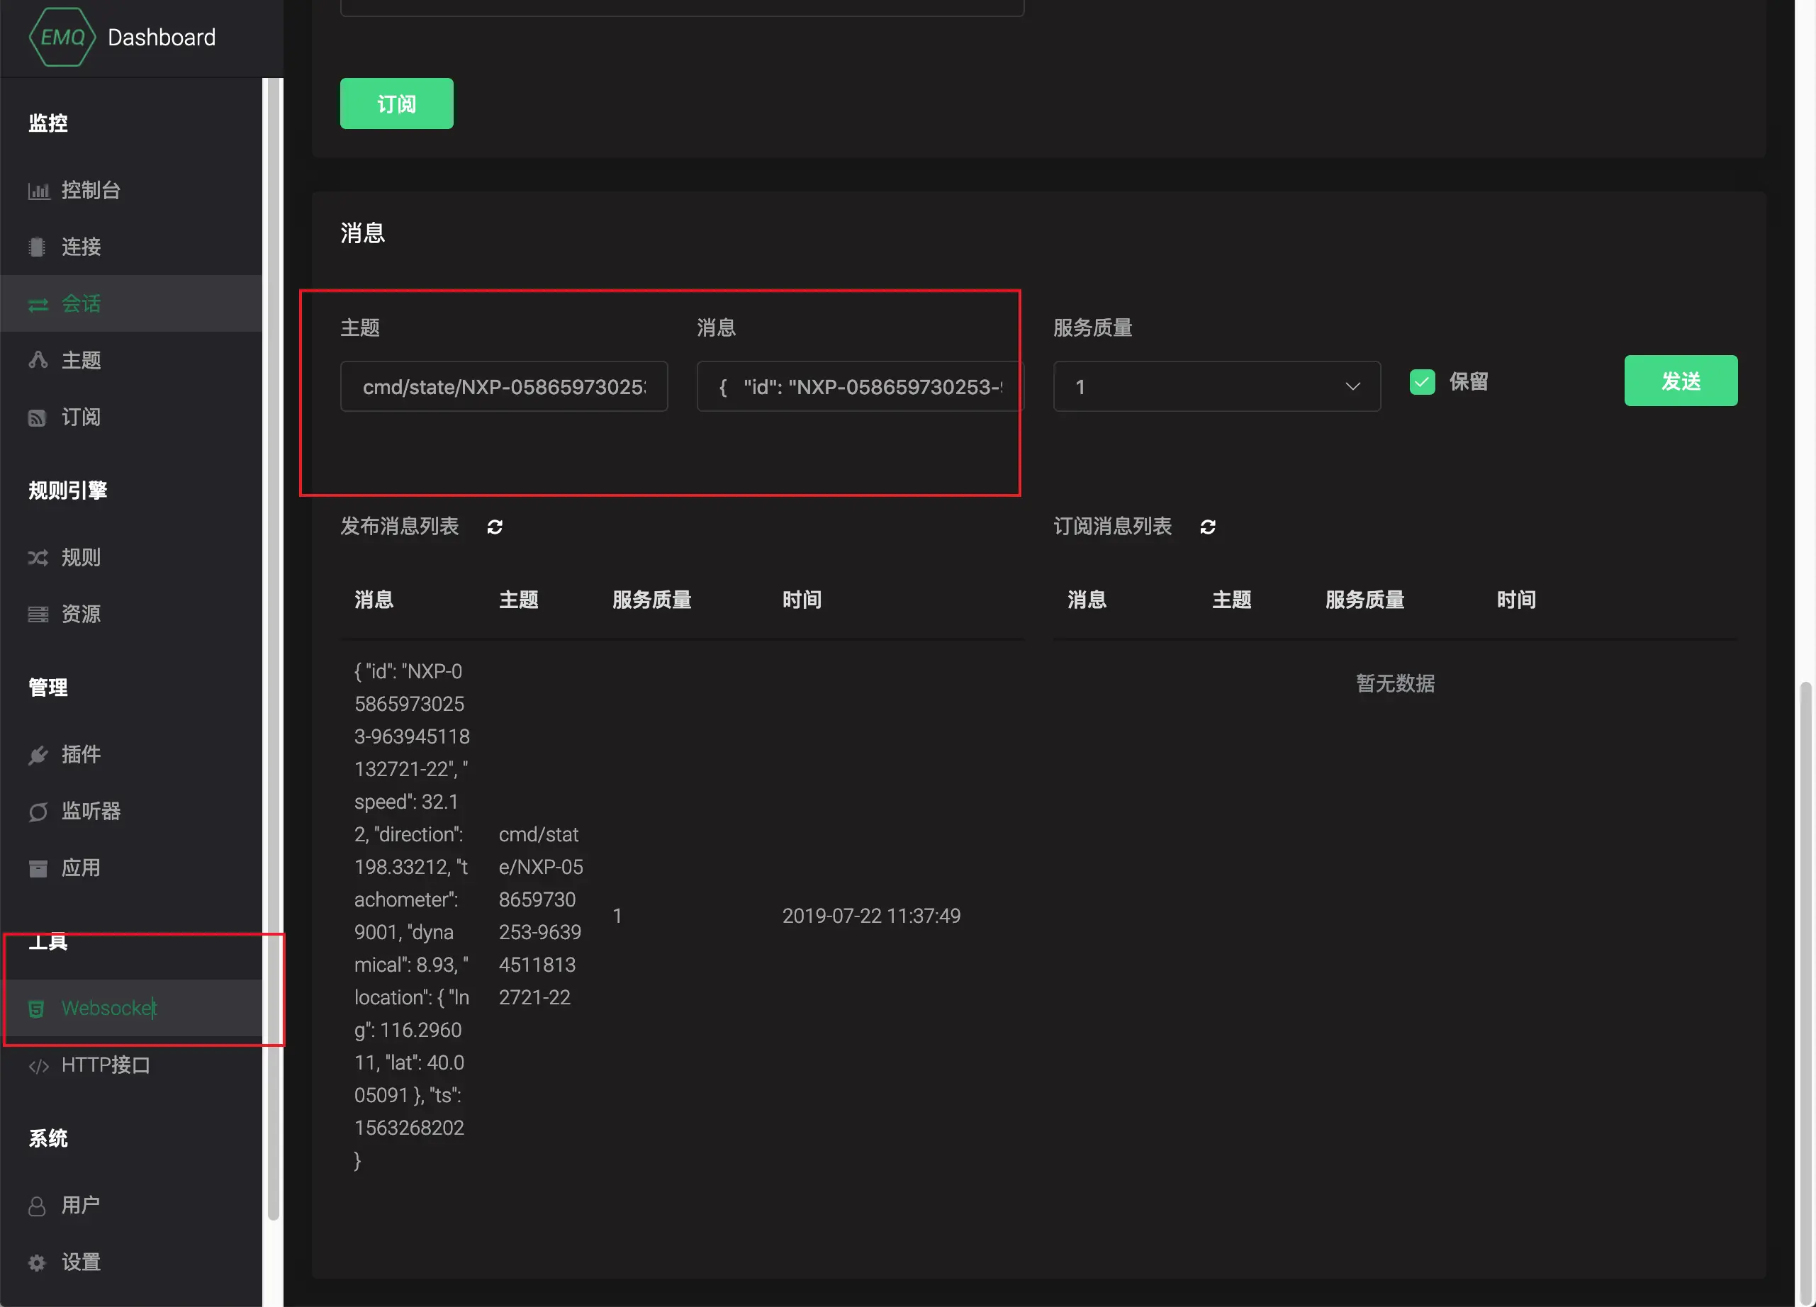Refresh the 发布消息列表 publish list
Image resolution: width=1816 pixels, height=1307 pixels.
click(495, 527)
